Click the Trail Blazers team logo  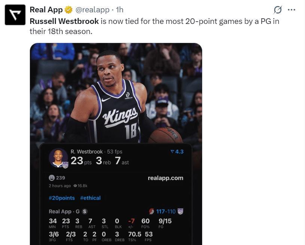click(151, 212)
